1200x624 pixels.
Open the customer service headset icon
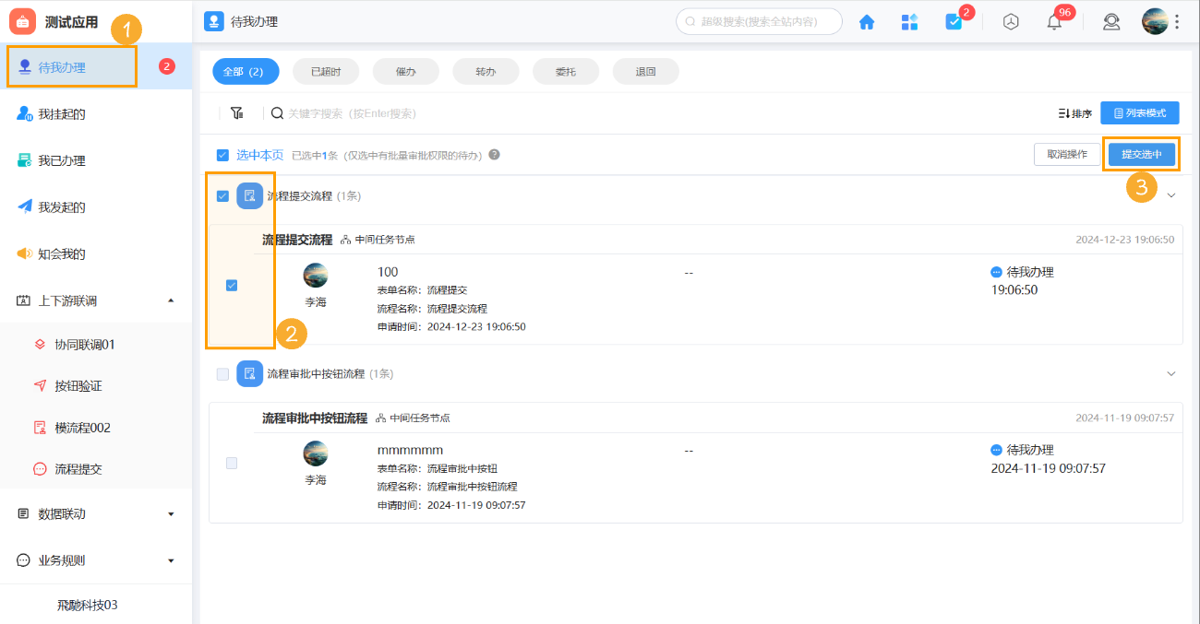[x=1110, y=20]
